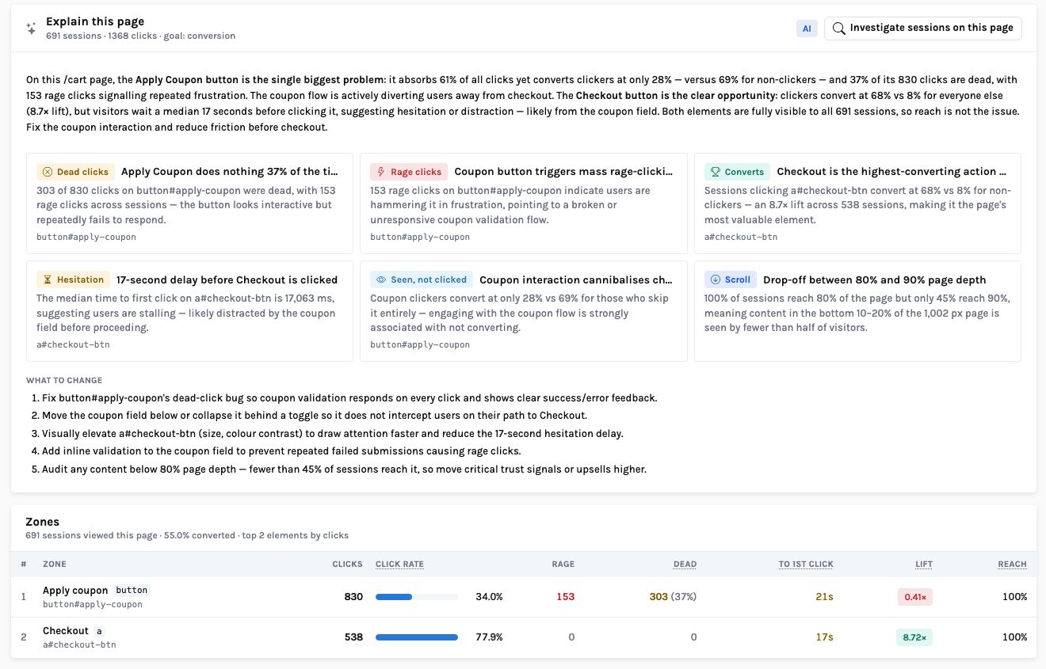Image resolution: width=1046 pixels, height=669 pixels.
Task: Click the 17s time to first click
Action: coord(825,637)
